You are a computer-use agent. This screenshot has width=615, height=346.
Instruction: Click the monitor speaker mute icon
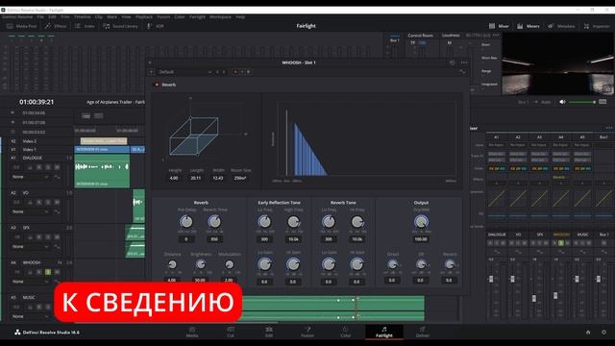(562, 102)
